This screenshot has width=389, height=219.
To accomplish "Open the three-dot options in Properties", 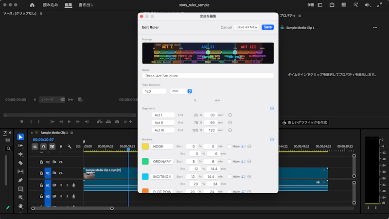I will (x=375, y=28).
